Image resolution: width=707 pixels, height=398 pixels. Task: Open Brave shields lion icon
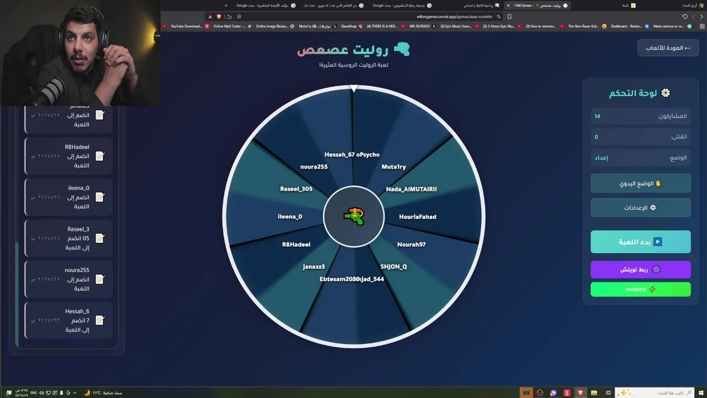pos(219,17)
